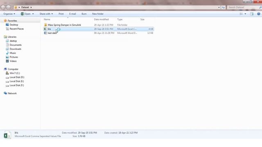This screenshot has height=147, width=262.
Task: Click Burn in the toolbar
Action: 84,14
